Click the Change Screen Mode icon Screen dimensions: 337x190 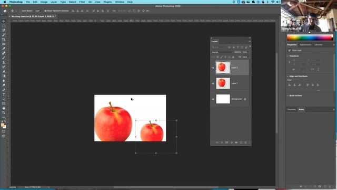point(4,136)
